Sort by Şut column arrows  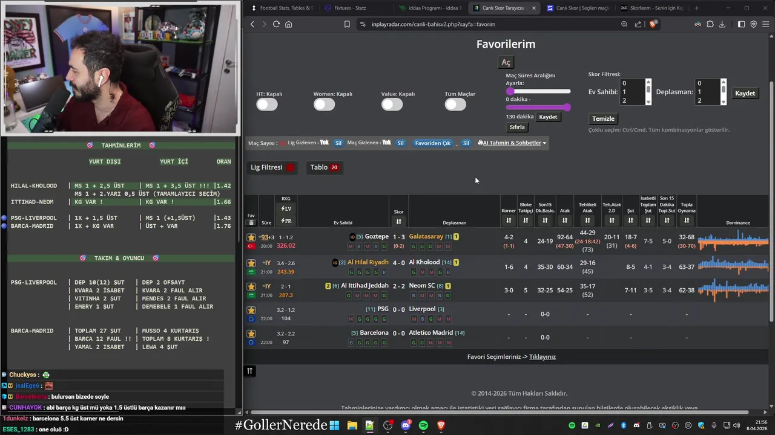pos(630,221)
